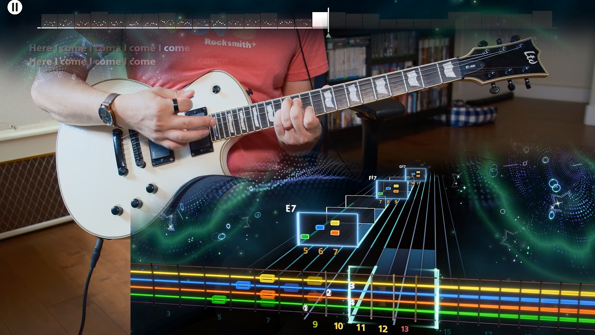Jump to the last tall section of the timeline
Screen dimensions: 595x335
coord(542,19)
